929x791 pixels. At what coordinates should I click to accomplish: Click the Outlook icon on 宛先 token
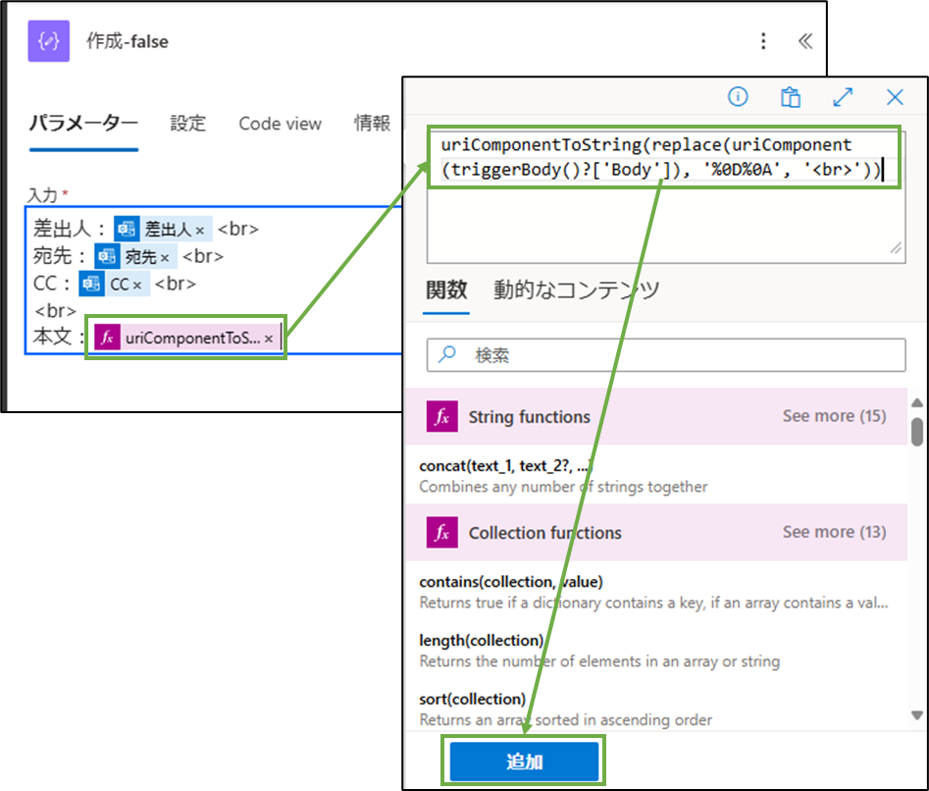coord(107,256)
